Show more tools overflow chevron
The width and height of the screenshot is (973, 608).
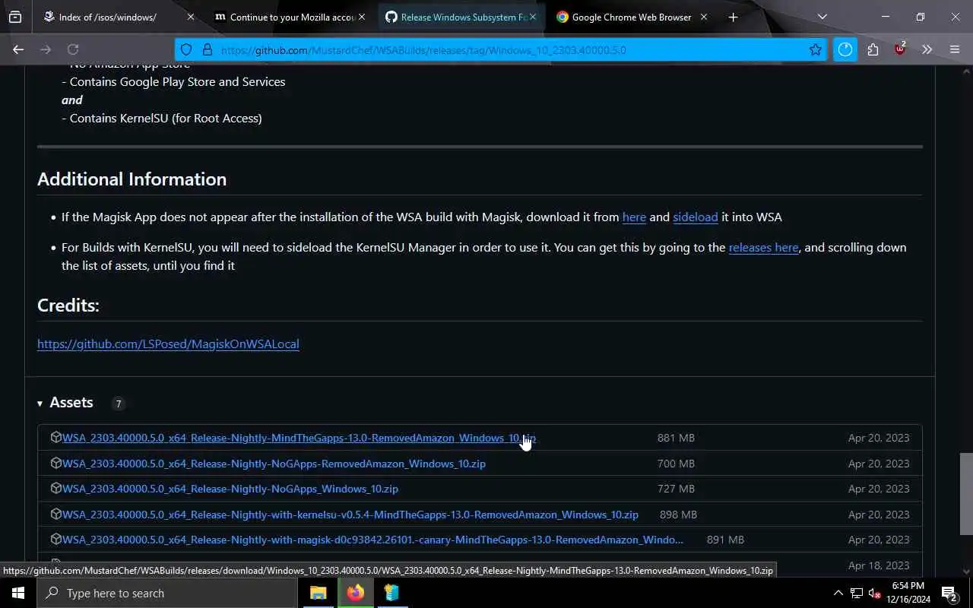(927, 49)
